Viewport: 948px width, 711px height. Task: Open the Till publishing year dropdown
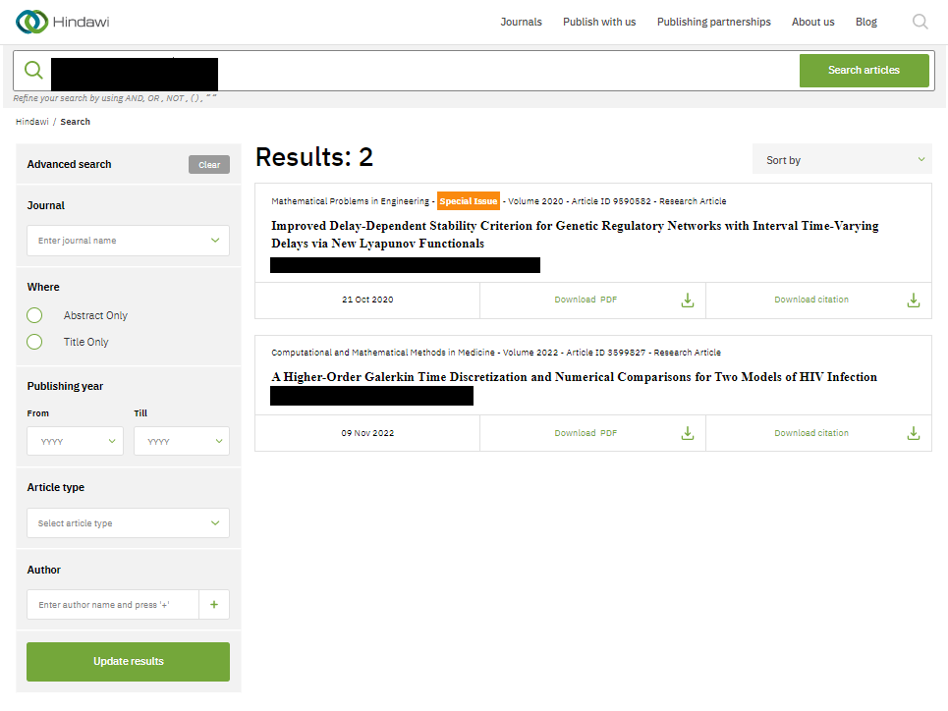pos(182,441)
